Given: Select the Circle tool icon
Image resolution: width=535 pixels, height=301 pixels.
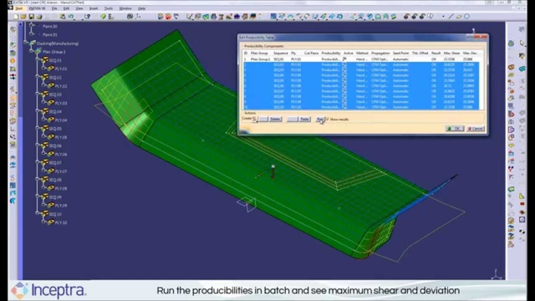Looking at the screenshot, I should 467,17.
